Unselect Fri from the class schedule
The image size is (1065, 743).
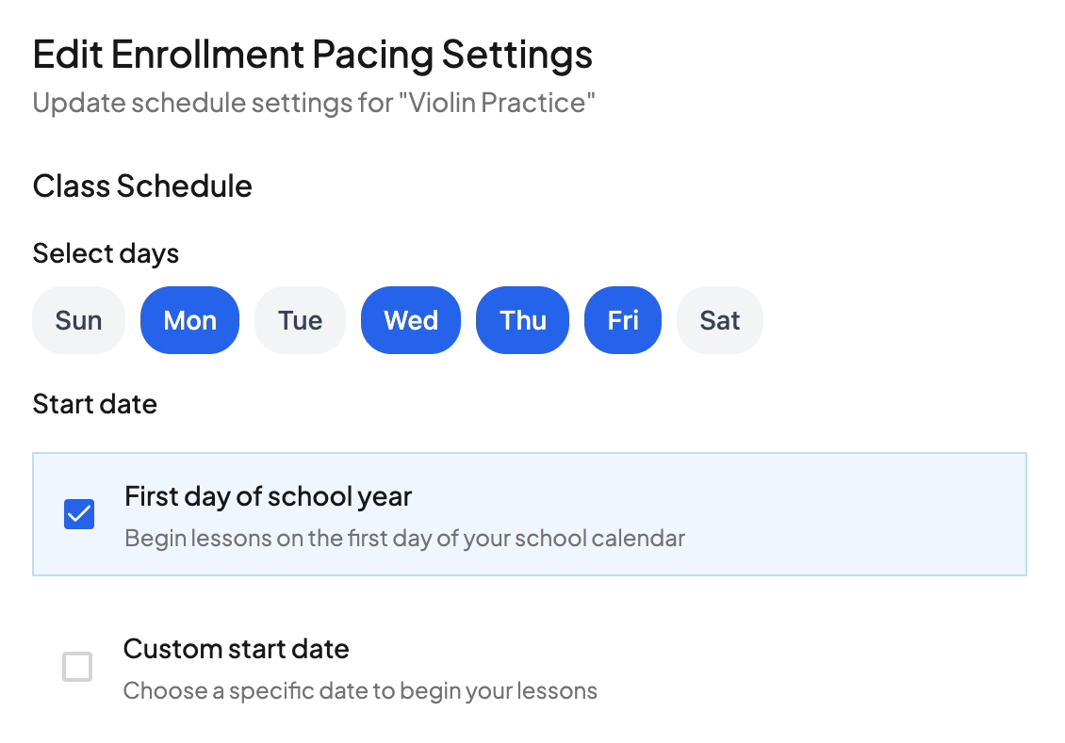coord(623,320)
